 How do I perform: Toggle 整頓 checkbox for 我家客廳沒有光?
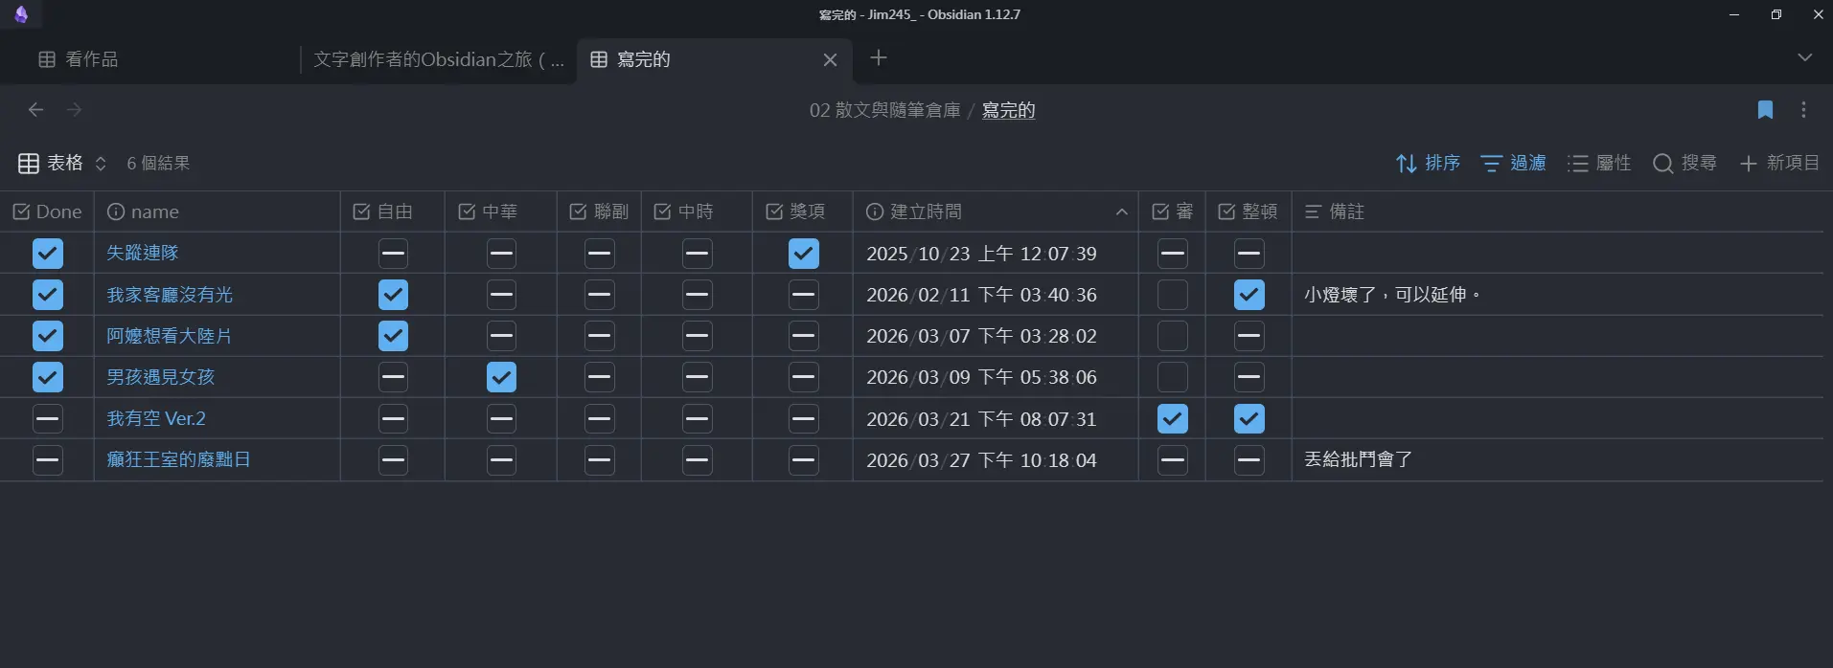(1249, 295)
